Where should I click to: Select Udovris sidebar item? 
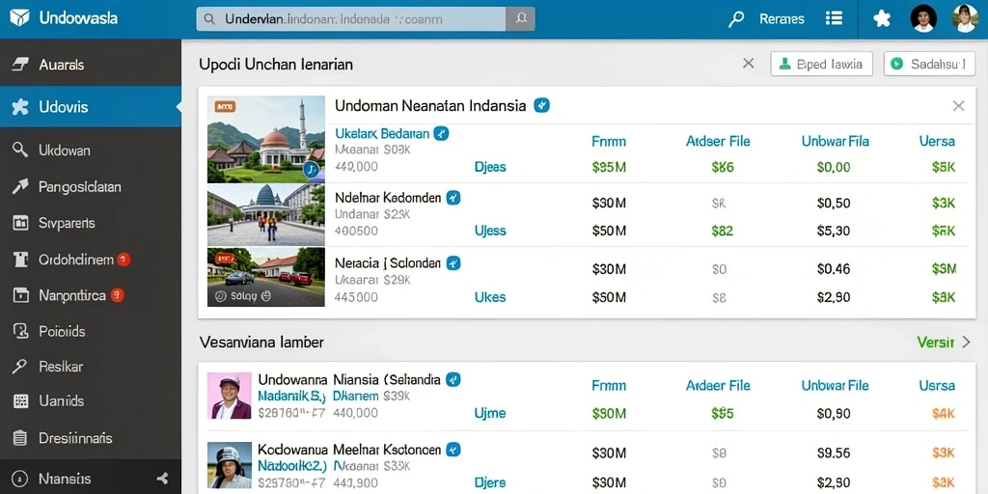click(x=91, y=106)
